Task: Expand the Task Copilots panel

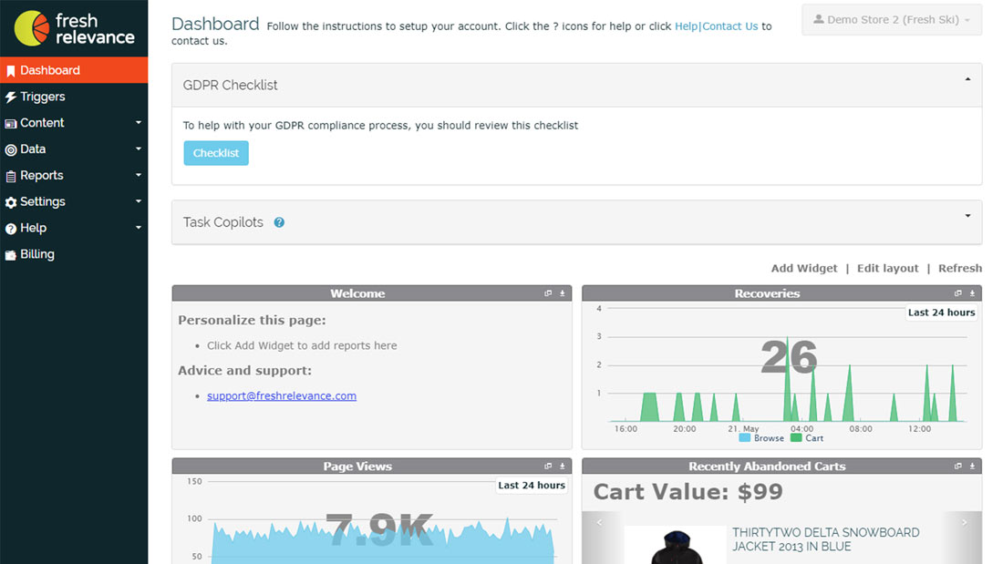Action: pyautogui.click(x=967, y=217)
